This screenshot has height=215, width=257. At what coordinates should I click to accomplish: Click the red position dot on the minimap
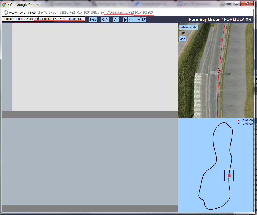(x=229, y=176)
